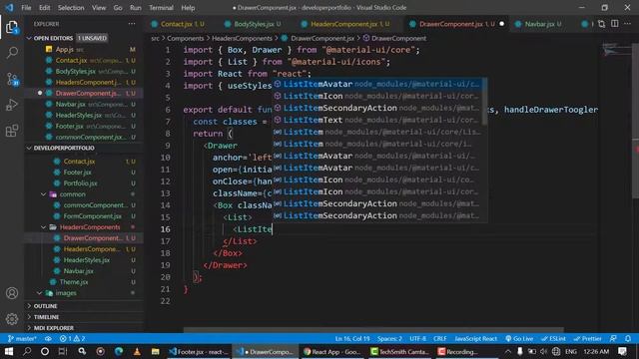Open the Search view in activity bar
639x359 pixels.
pyautogui.click(x=12, y=53)
